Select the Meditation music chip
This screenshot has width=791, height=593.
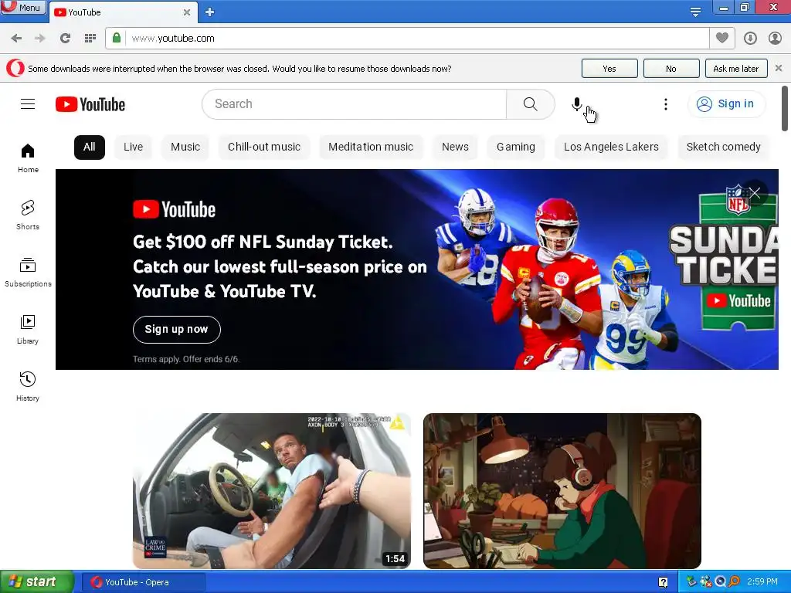pyautogui.click(x=371, y=147)
